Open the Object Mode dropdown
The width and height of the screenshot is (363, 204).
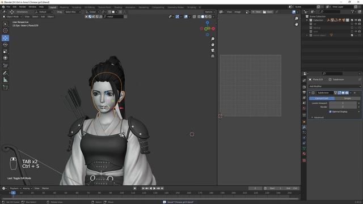pyautogui.click(x=12, y=16)
